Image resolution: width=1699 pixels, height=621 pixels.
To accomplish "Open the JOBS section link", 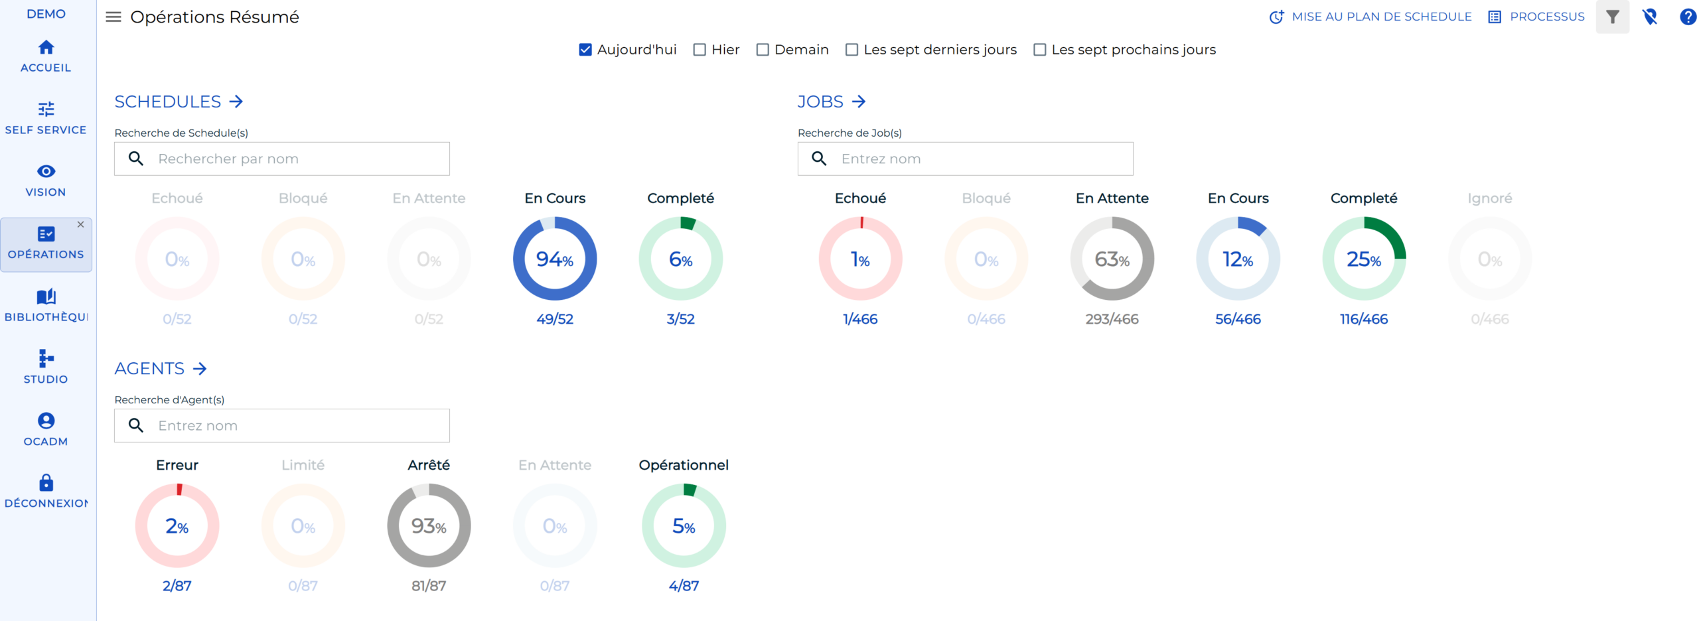I will 831,102.
